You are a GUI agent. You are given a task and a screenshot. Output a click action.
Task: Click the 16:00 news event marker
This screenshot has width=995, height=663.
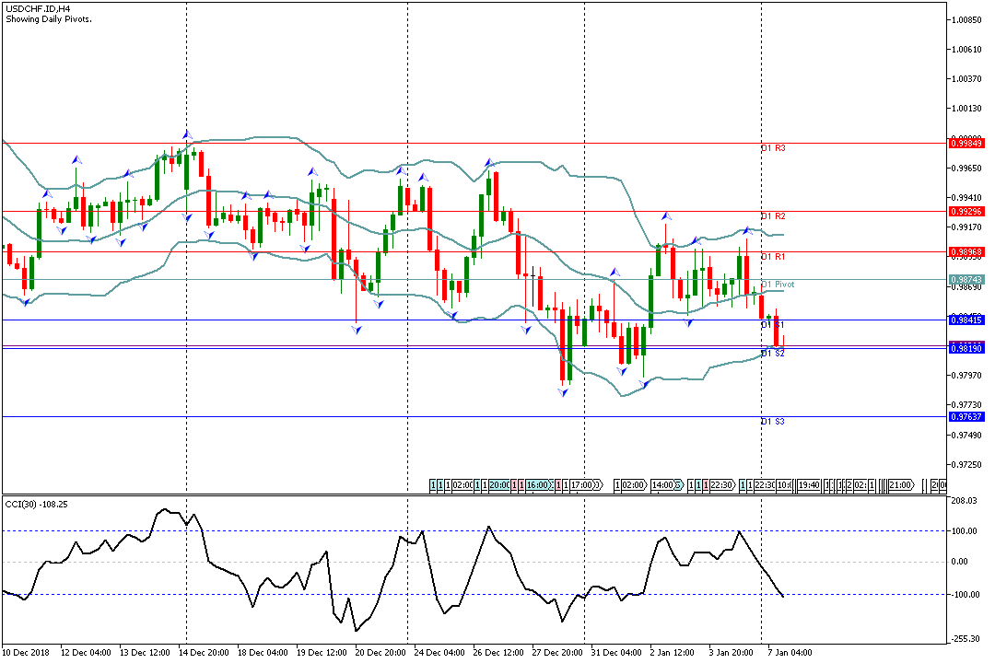coord(537,485)
